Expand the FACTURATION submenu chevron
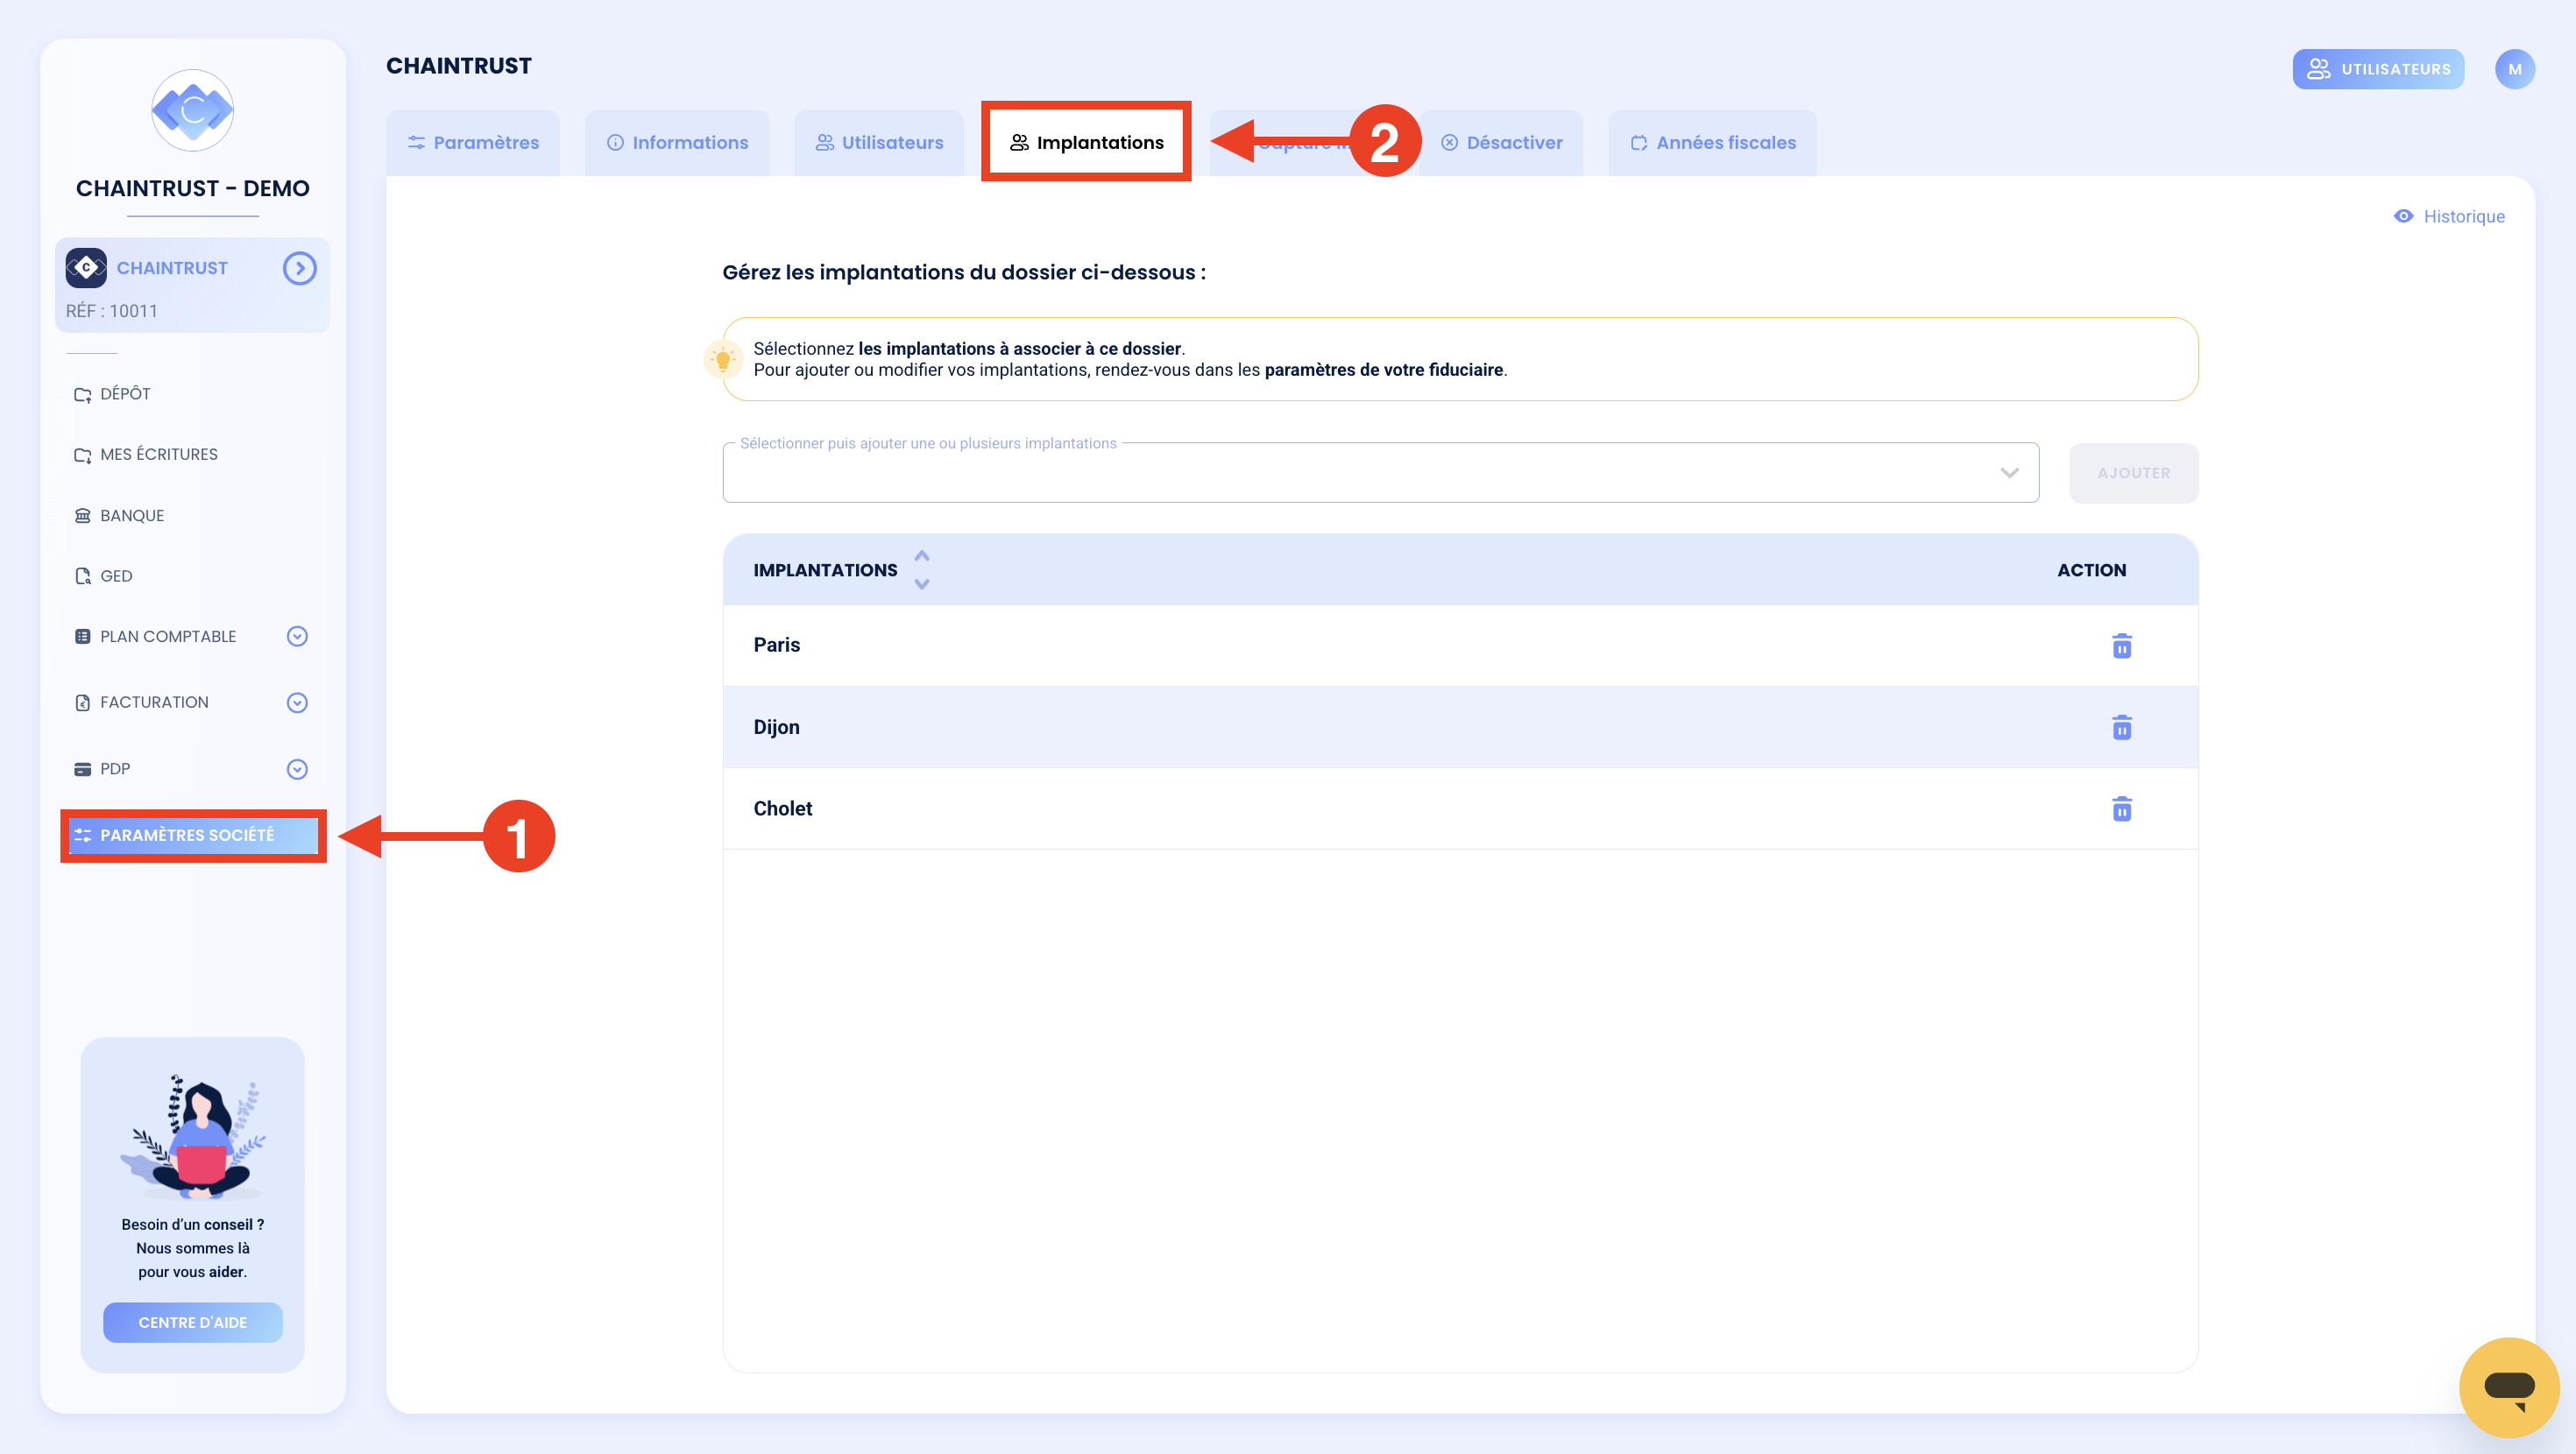 point(297,703)
